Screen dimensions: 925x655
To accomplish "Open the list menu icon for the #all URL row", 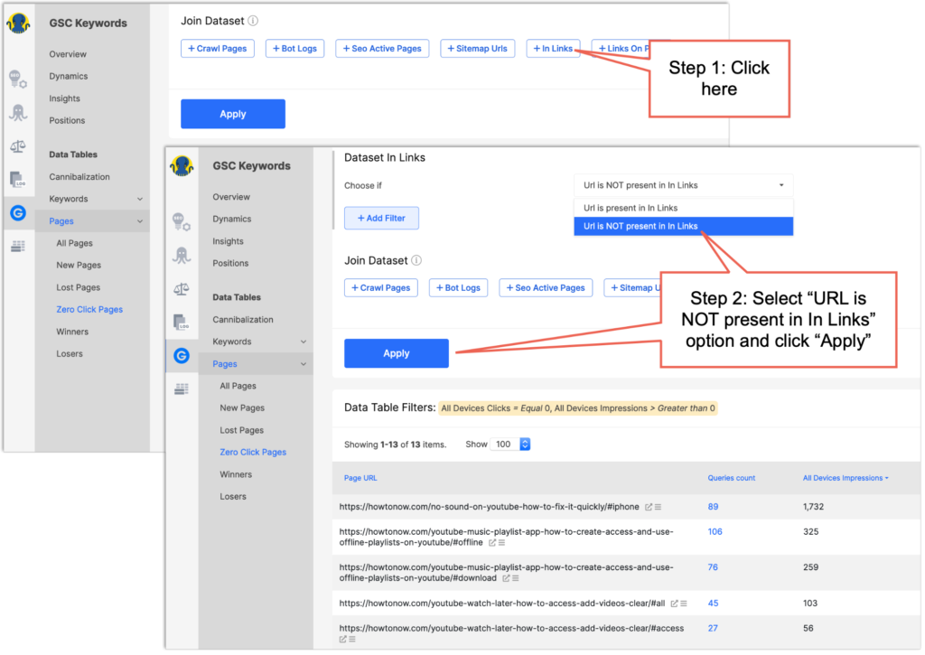I will click(x=684, y=604).
